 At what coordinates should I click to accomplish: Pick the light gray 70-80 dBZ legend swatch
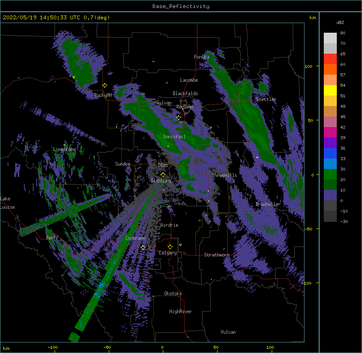coord(330,38)
